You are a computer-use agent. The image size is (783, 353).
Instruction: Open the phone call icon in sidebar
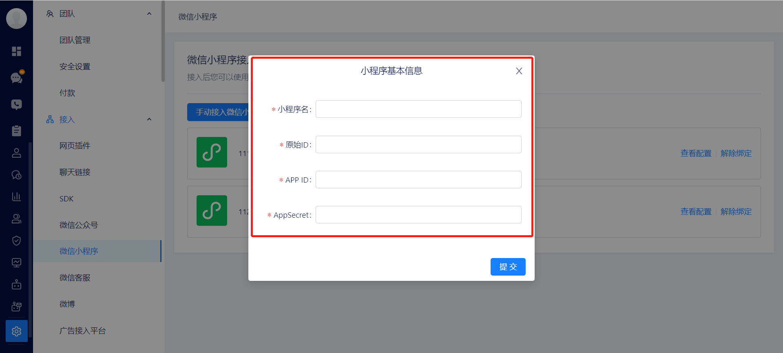click(x=16, y=104)
